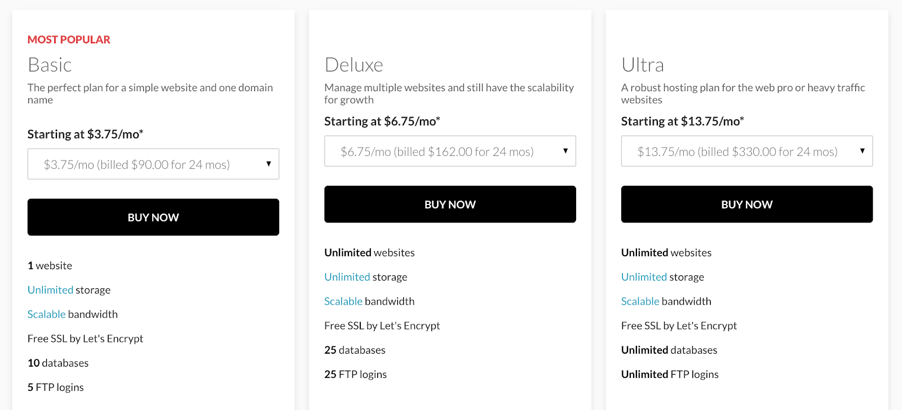Click the Deluxe plan title

point(353,65)
